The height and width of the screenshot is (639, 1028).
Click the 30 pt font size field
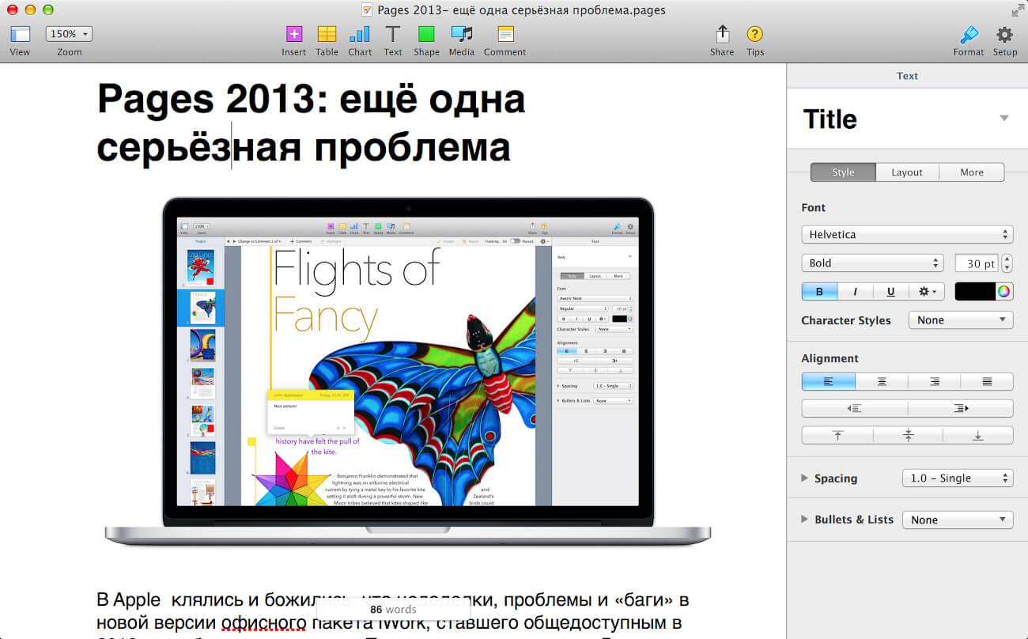click(977, 263)
